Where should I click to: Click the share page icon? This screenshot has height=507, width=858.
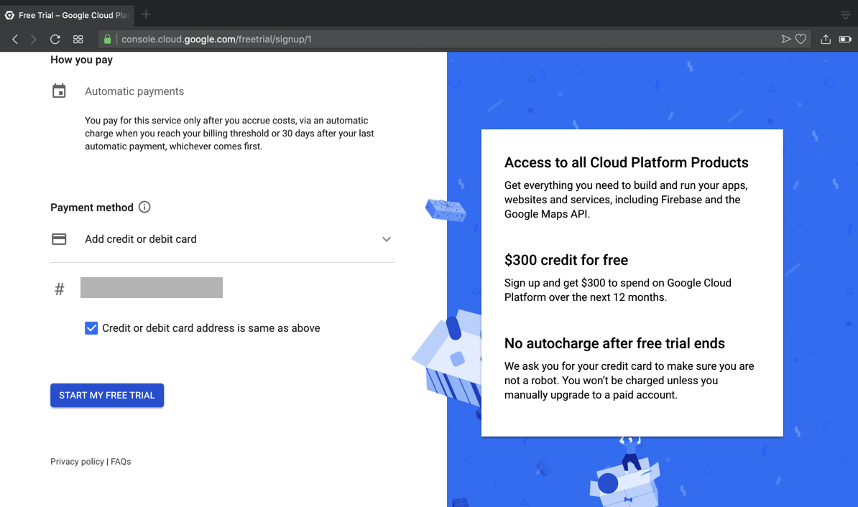[826, 39]
